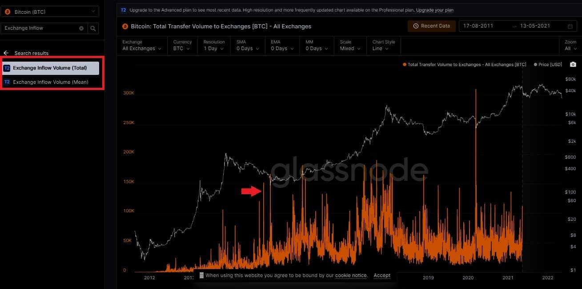The image size is (582, 289).
Task: Click the 2022 year axis label
Action: coord(548,278)
